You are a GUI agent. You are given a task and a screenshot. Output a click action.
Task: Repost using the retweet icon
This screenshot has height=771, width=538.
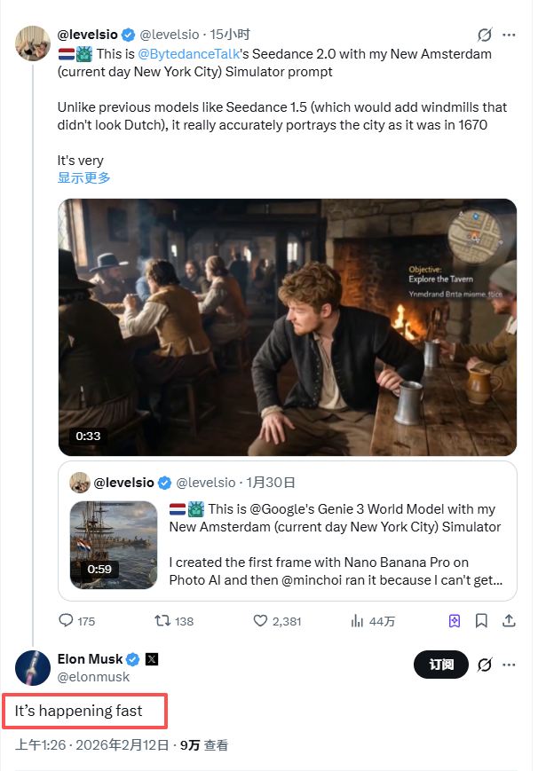pyautogui.click(x=163, y=621)
